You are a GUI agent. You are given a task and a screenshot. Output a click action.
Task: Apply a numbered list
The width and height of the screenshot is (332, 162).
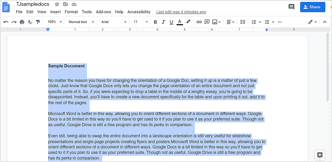pos(254,22)
